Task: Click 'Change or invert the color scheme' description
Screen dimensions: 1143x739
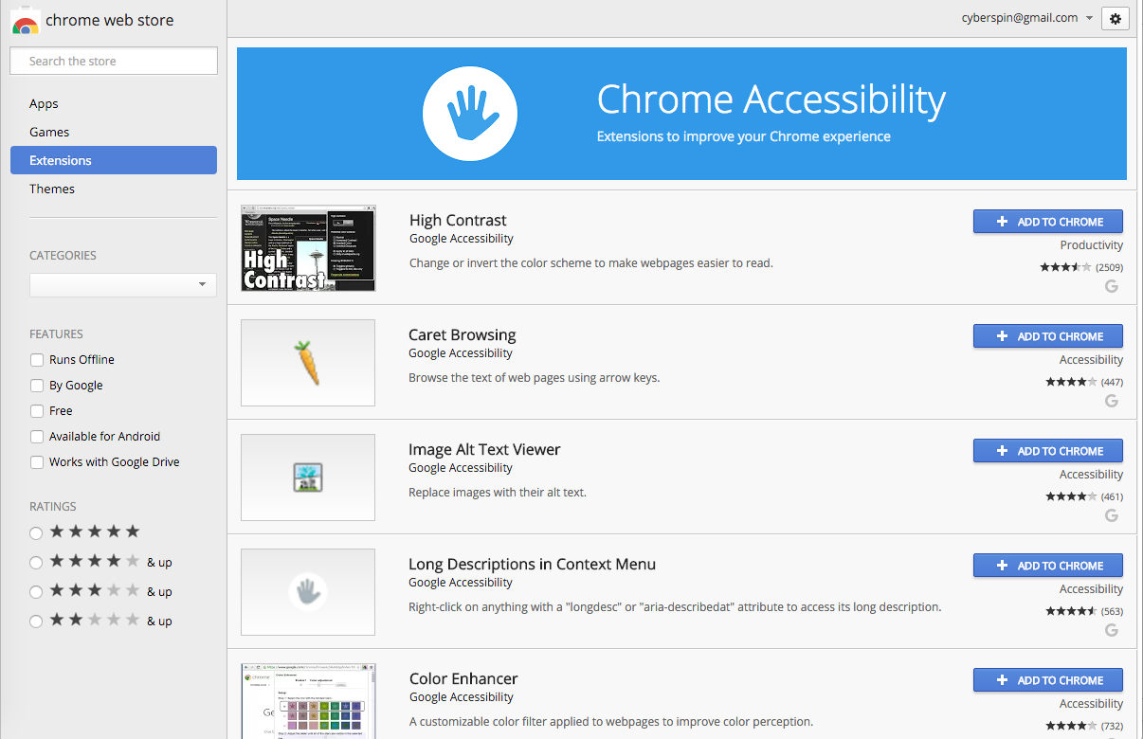Action: point(591,263)
